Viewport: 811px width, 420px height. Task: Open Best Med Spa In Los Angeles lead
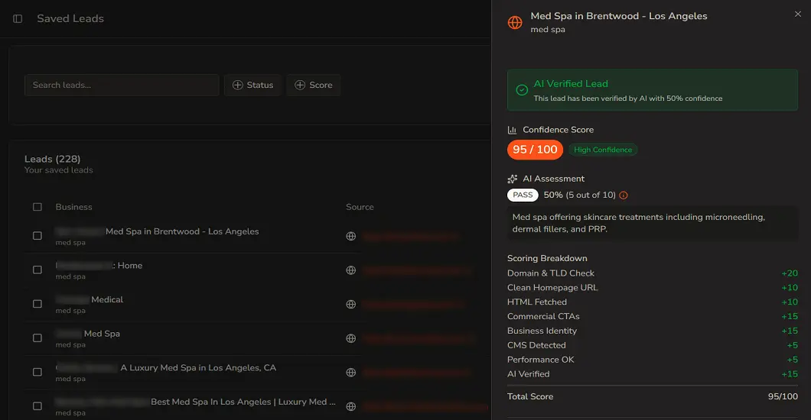(x=243, y=402)
